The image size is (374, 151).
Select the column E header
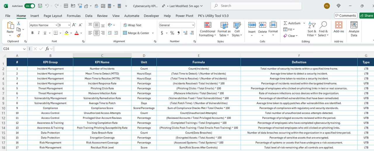[199, 56]
